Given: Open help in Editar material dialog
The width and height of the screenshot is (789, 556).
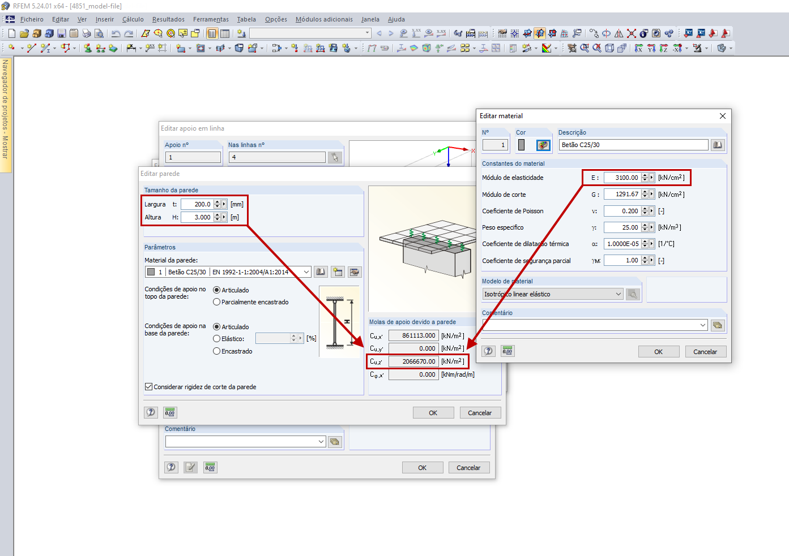Looking at the screenshot, I should [488, 351].
